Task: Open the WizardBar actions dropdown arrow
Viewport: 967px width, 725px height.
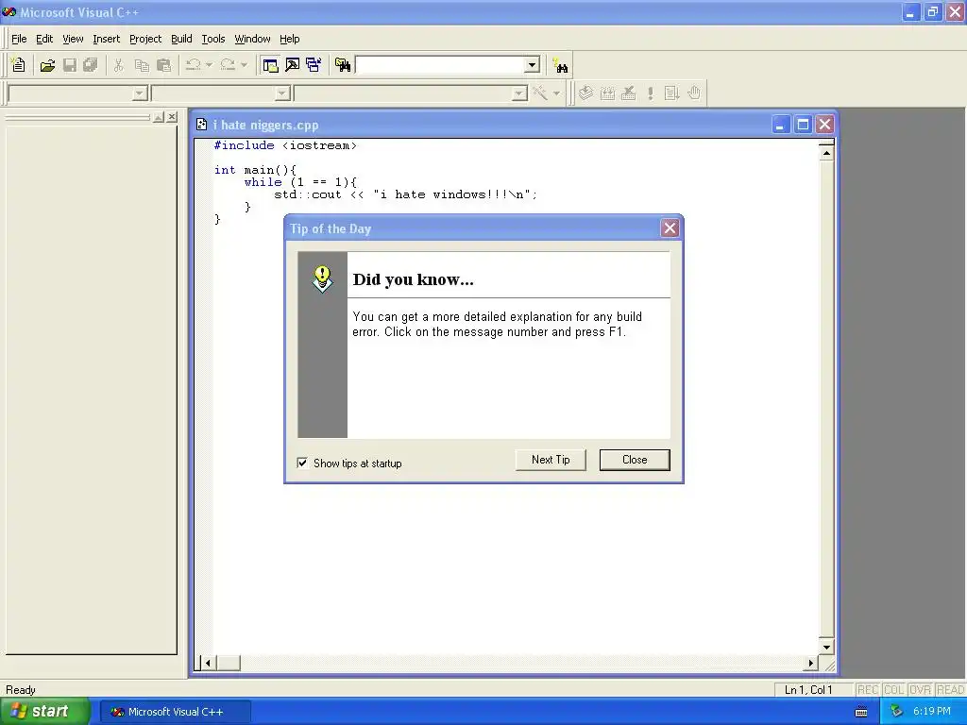Action: click(556, 93)
